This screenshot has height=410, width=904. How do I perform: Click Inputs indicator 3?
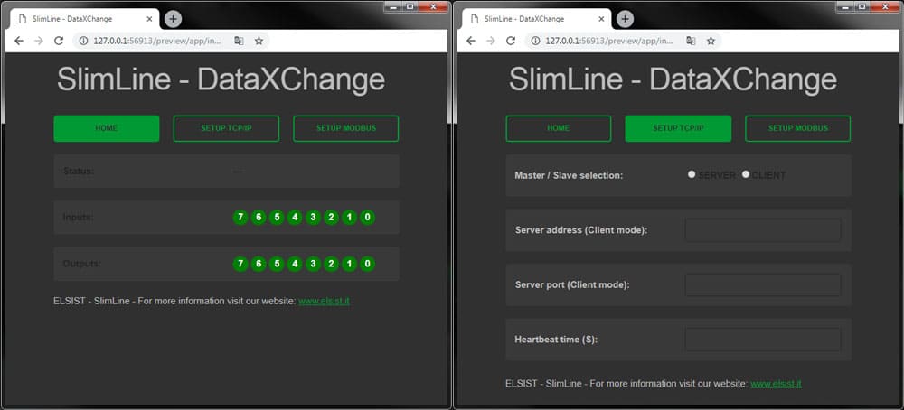pyautogui.click(x=313, y=218)
